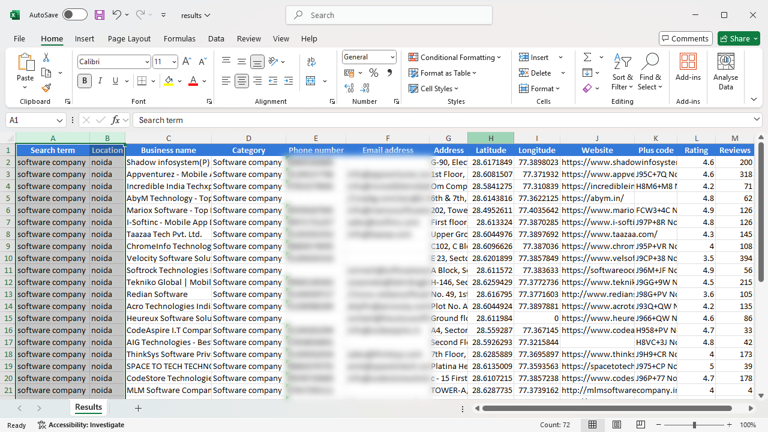
Task: Click the formula bar showing Search term
Action: point(447,120)
